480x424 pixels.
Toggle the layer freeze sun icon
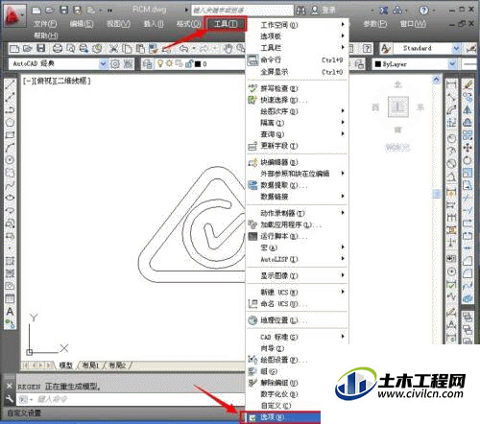pos(169,63)
